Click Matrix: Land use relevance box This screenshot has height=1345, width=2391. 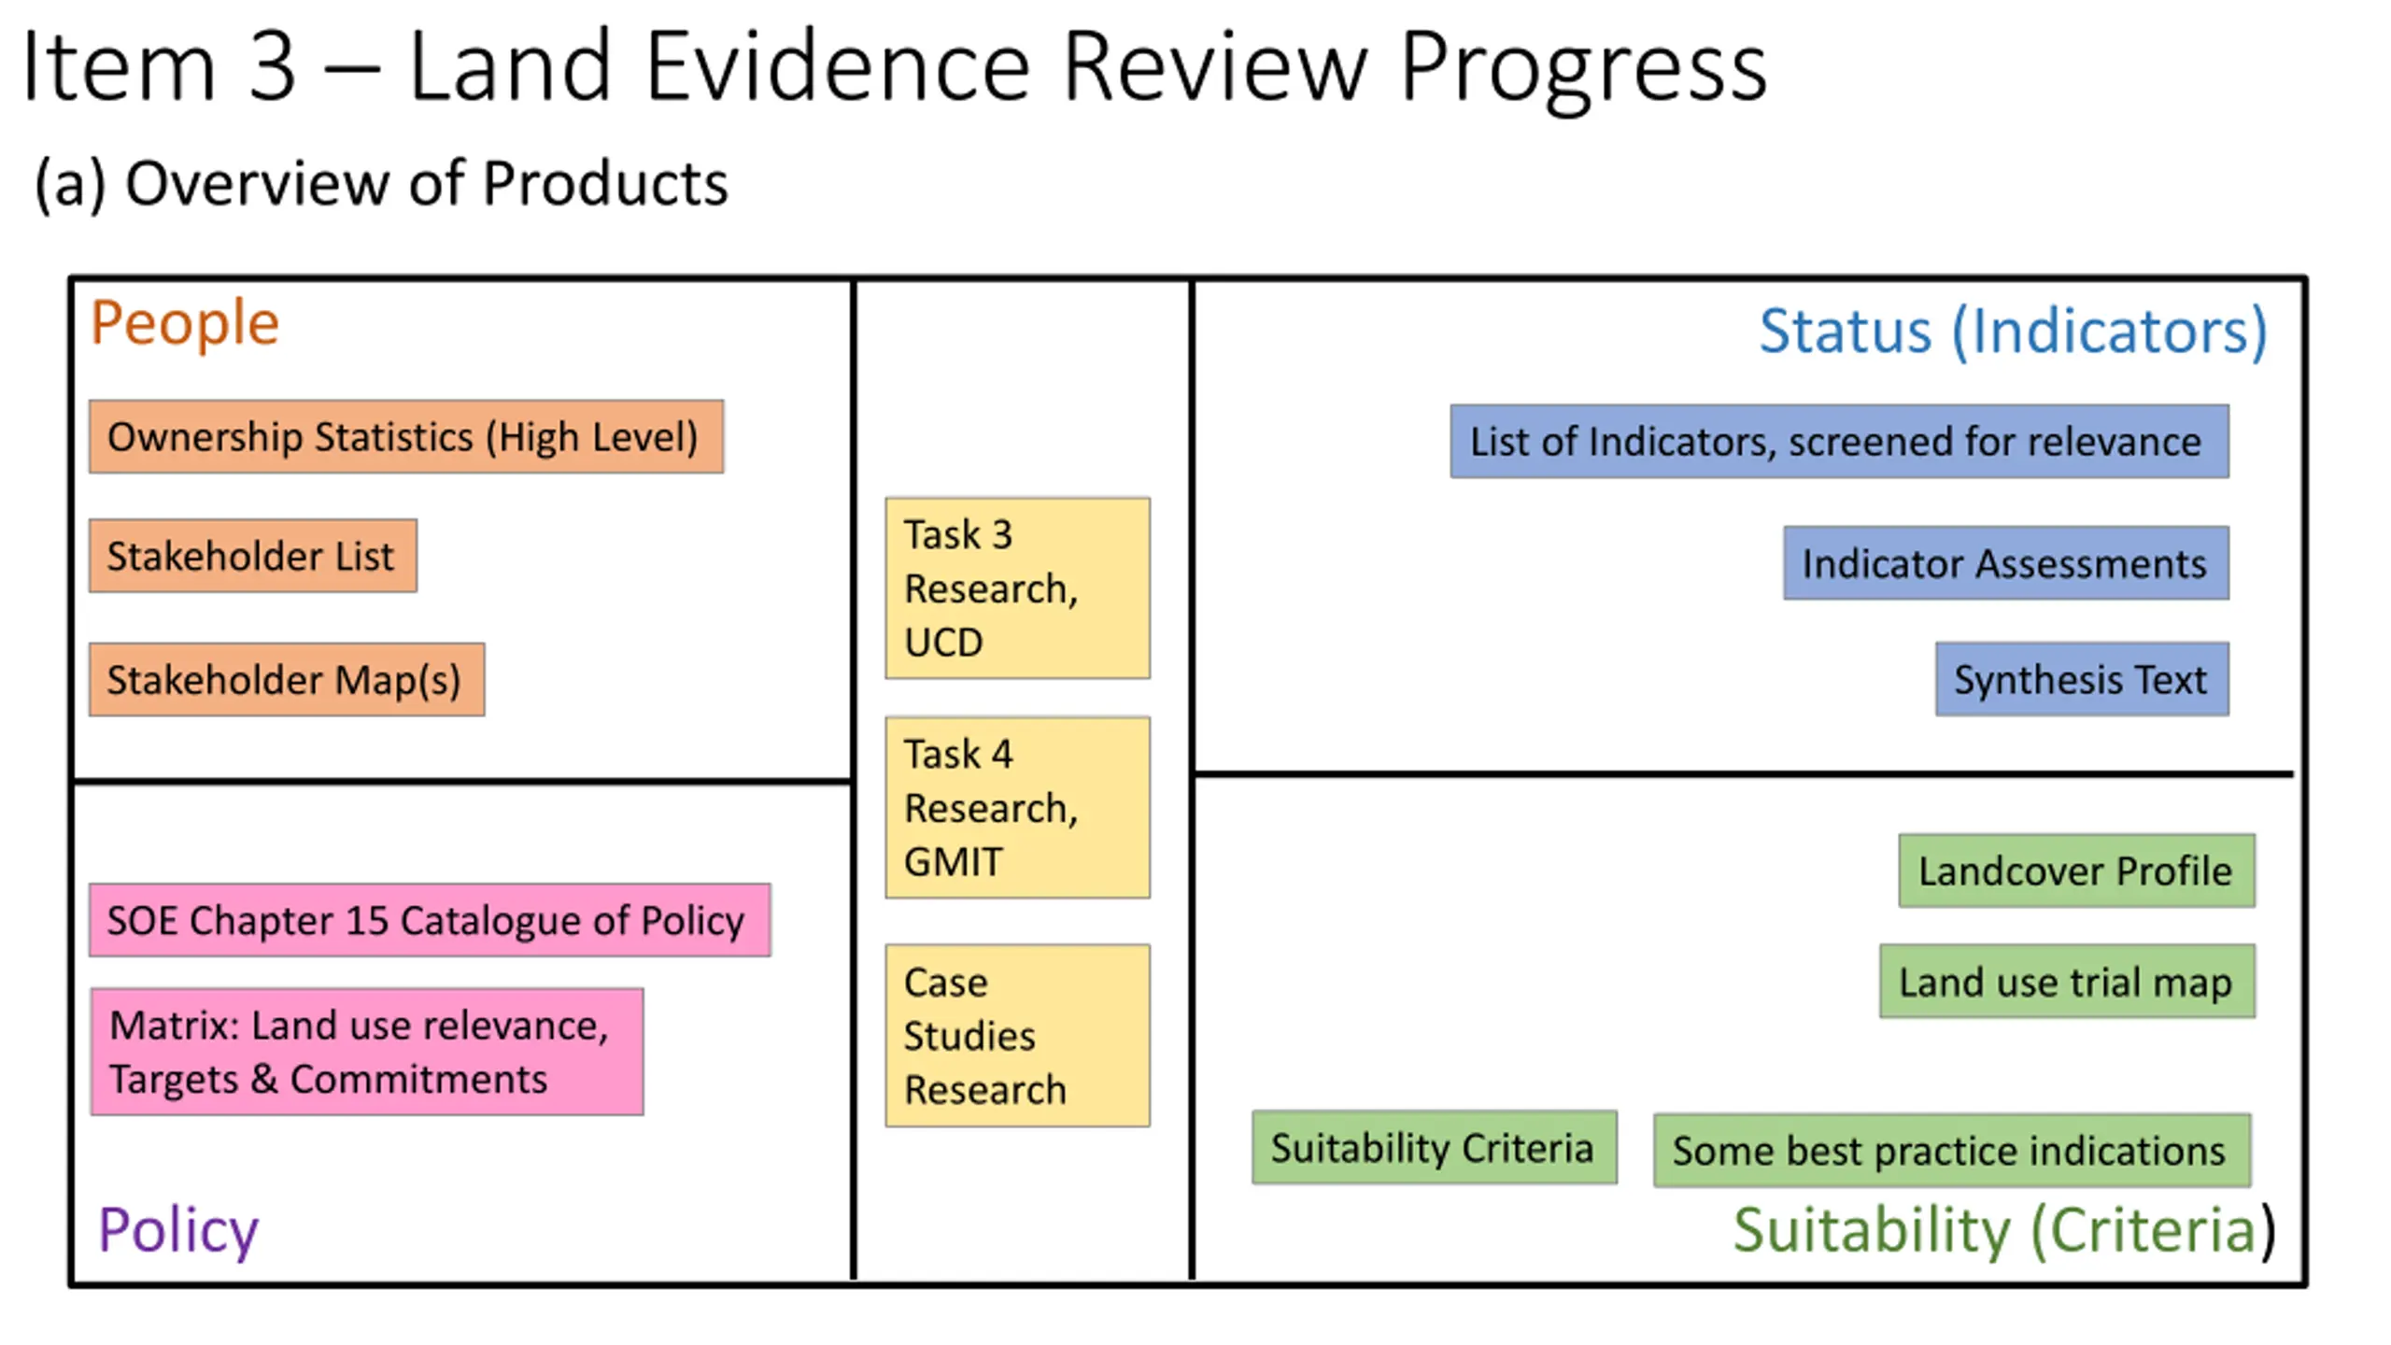point(366,1052)
